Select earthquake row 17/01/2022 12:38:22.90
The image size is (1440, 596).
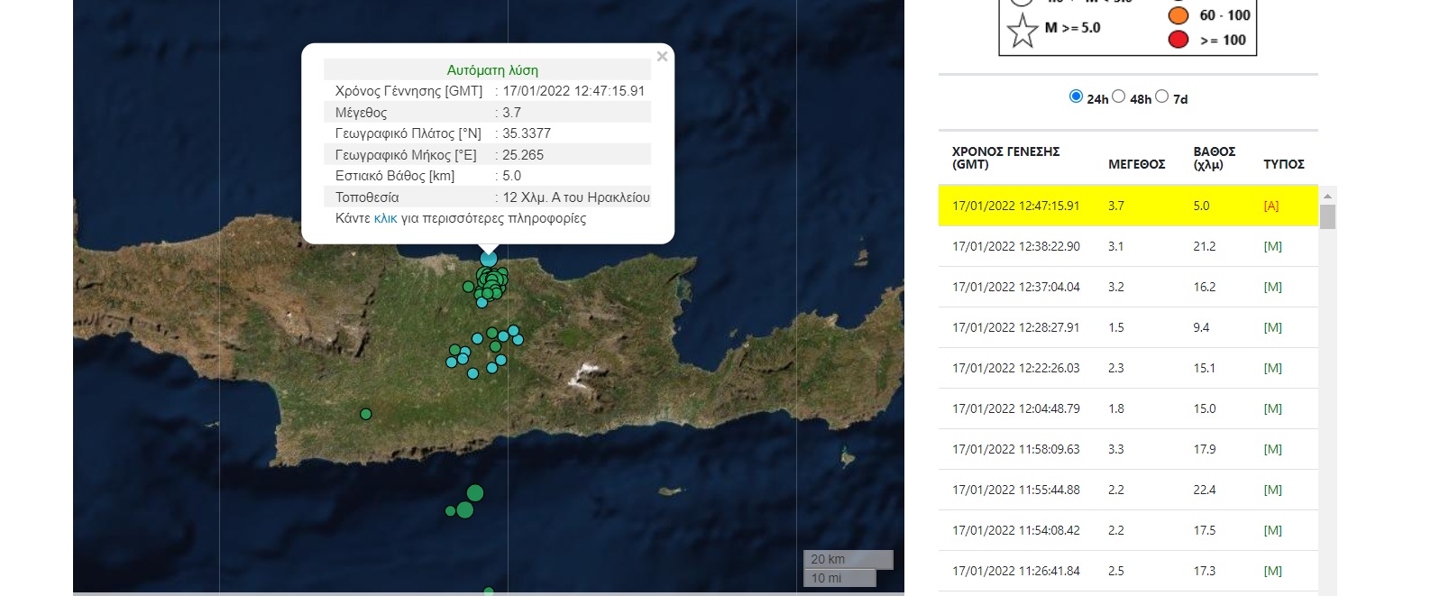coord(1128,246)
